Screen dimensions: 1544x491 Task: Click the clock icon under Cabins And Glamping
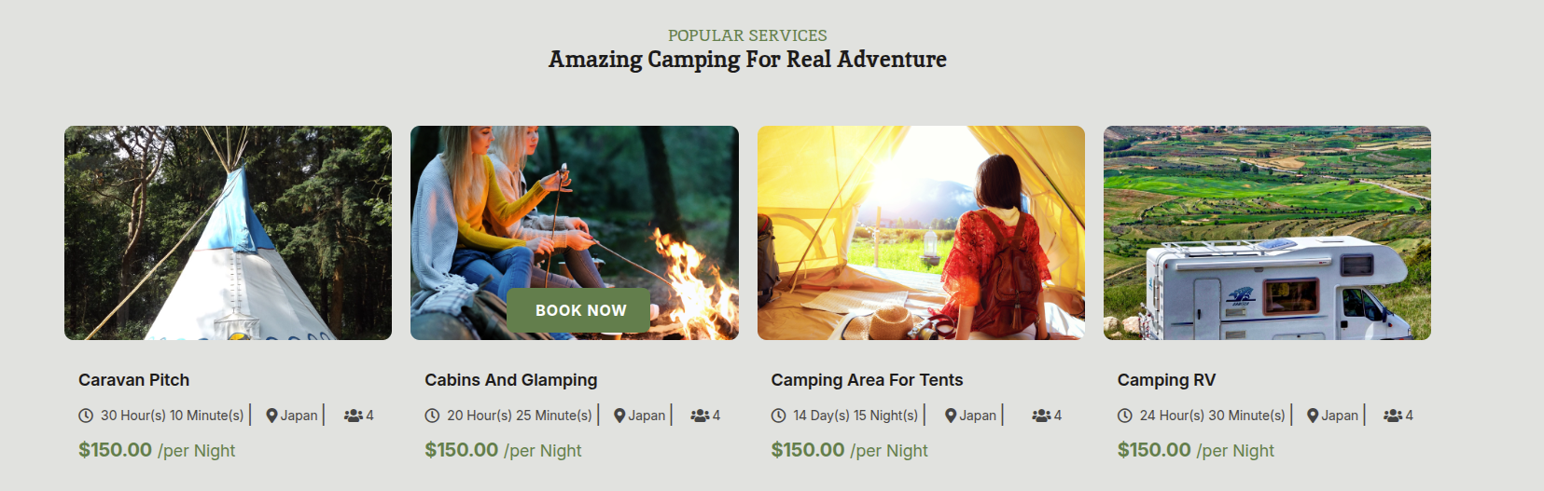point(432,416)
